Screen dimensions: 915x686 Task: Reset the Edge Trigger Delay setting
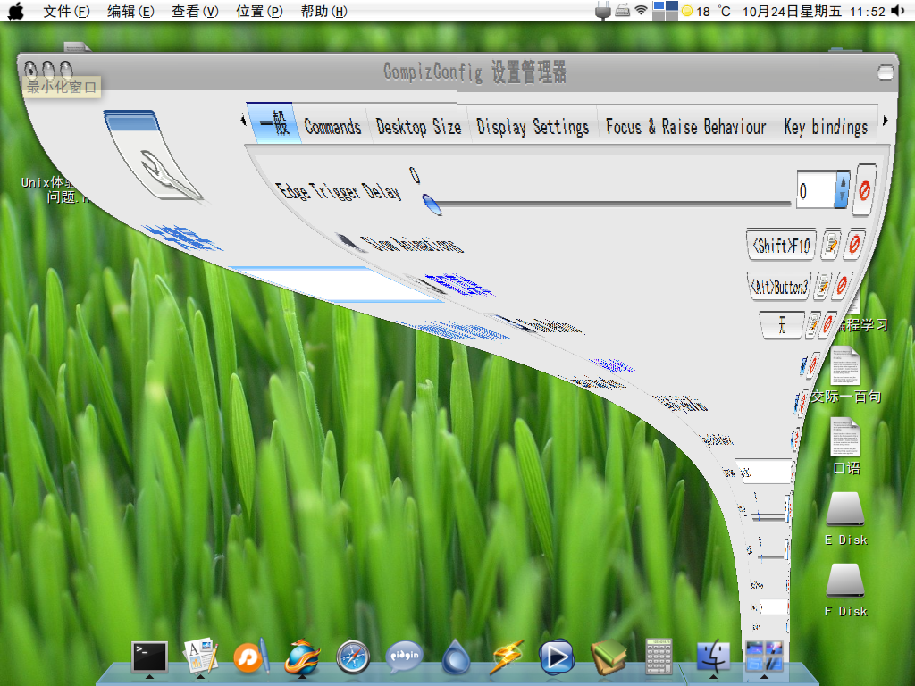tap(864, 189)
